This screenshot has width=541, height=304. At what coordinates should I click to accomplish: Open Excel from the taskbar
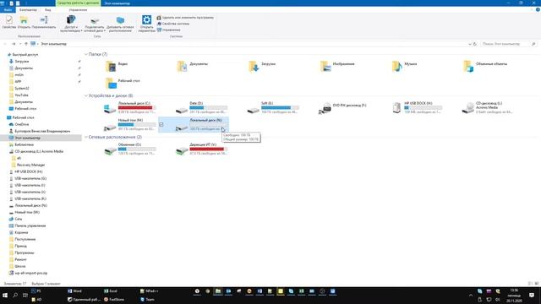[x=111, y=290]
